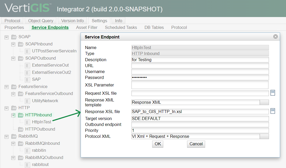Open the Info tab

click(x=119, y=21)
